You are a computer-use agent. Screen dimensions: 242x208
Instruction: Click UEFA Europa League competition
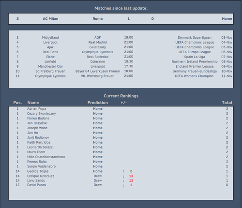point(195,52)
